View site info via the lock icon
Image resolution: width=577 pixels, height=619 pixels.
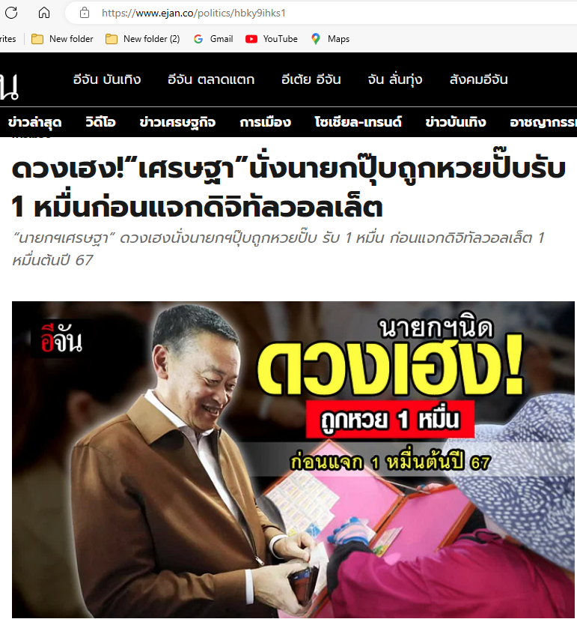(85, 13)
